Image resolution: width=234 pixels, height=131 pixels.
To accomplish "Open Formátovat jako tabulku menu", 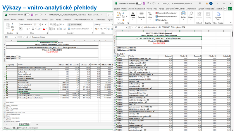I will [x=166, y=17].
